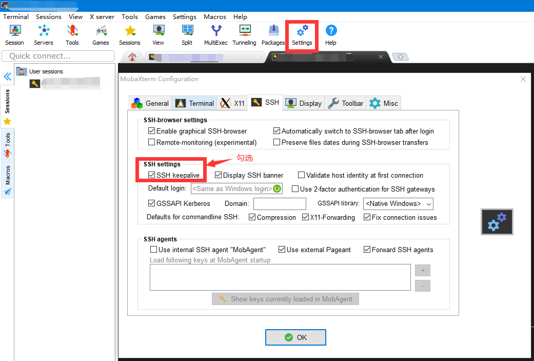This screenshot has height=361, width=534.
Task: Click the plus button to add a key
Action: pos(422,270)
